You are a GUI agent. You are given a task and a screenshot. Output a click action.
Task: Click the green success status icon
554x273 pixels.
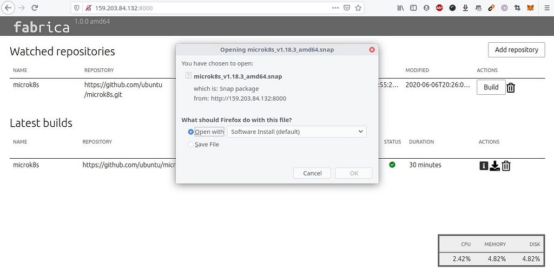[x=392, y=165]
